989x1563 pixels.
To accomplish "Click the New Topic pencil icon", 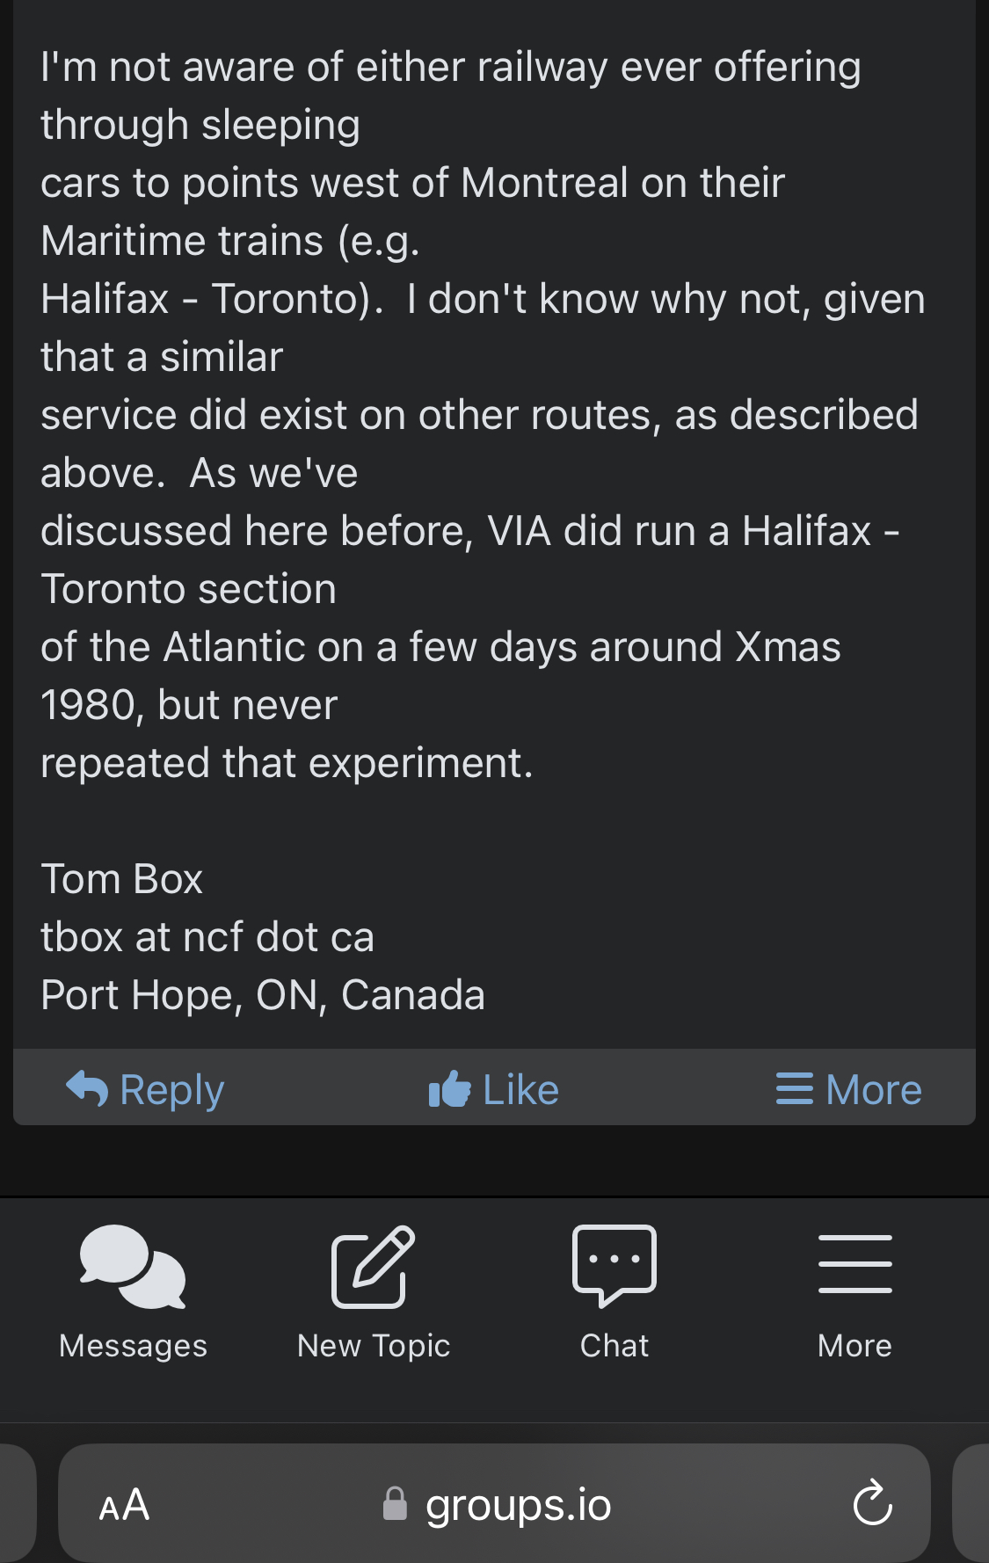I will click(x=373, y=1266).
